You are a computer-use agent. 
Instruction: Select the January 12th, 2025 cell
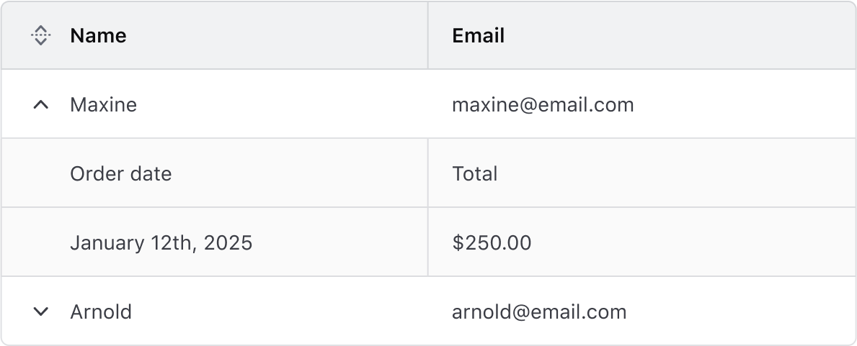coord(161,242)
